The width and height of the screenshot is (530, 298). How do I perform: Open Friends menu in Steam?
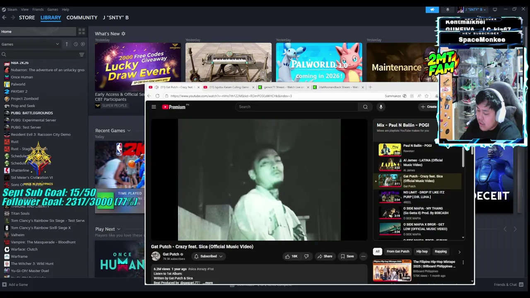click(38, 10)
